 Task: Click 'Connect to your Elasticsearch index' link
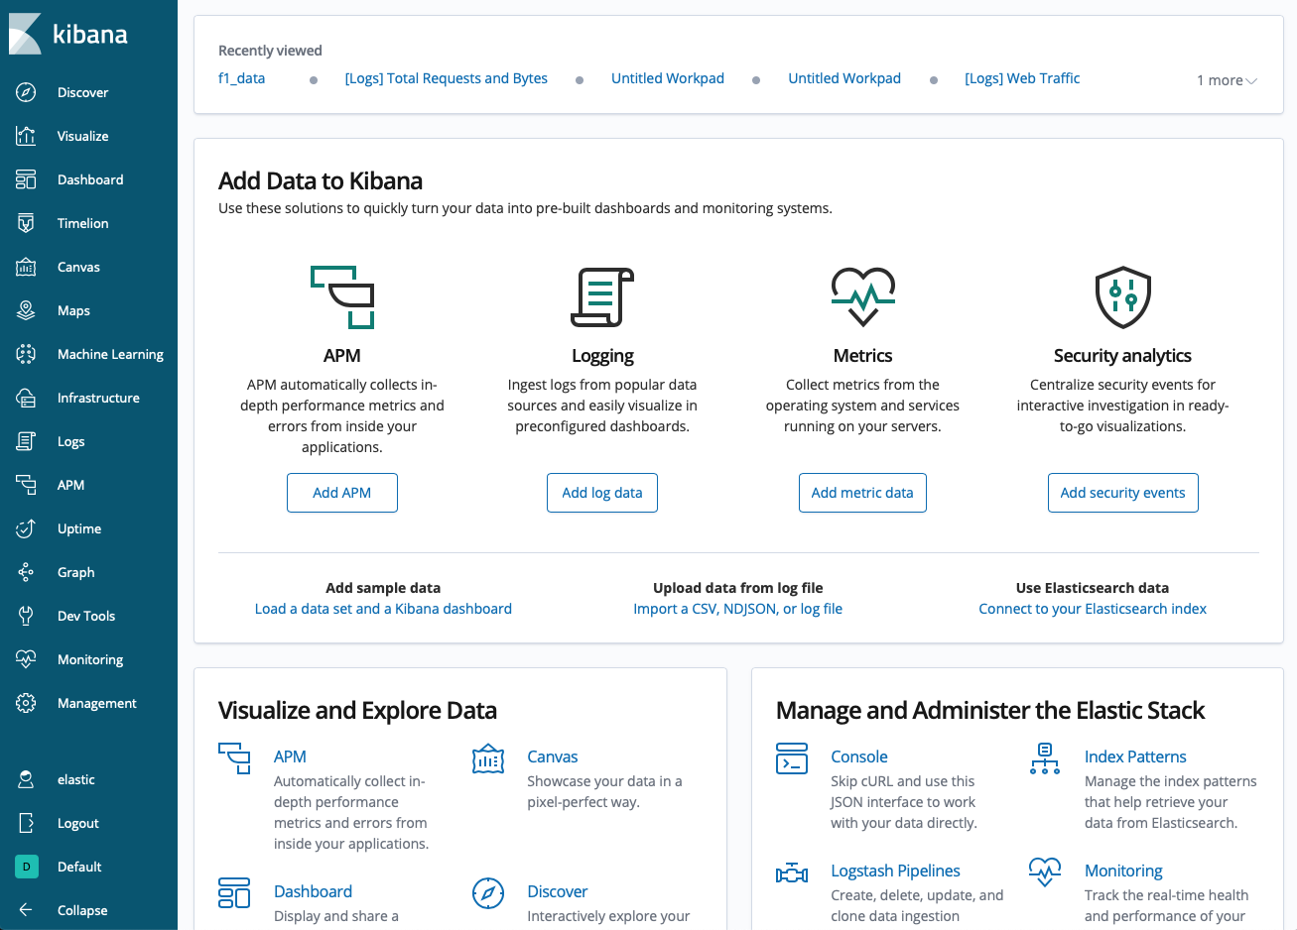pos(1093,609)
